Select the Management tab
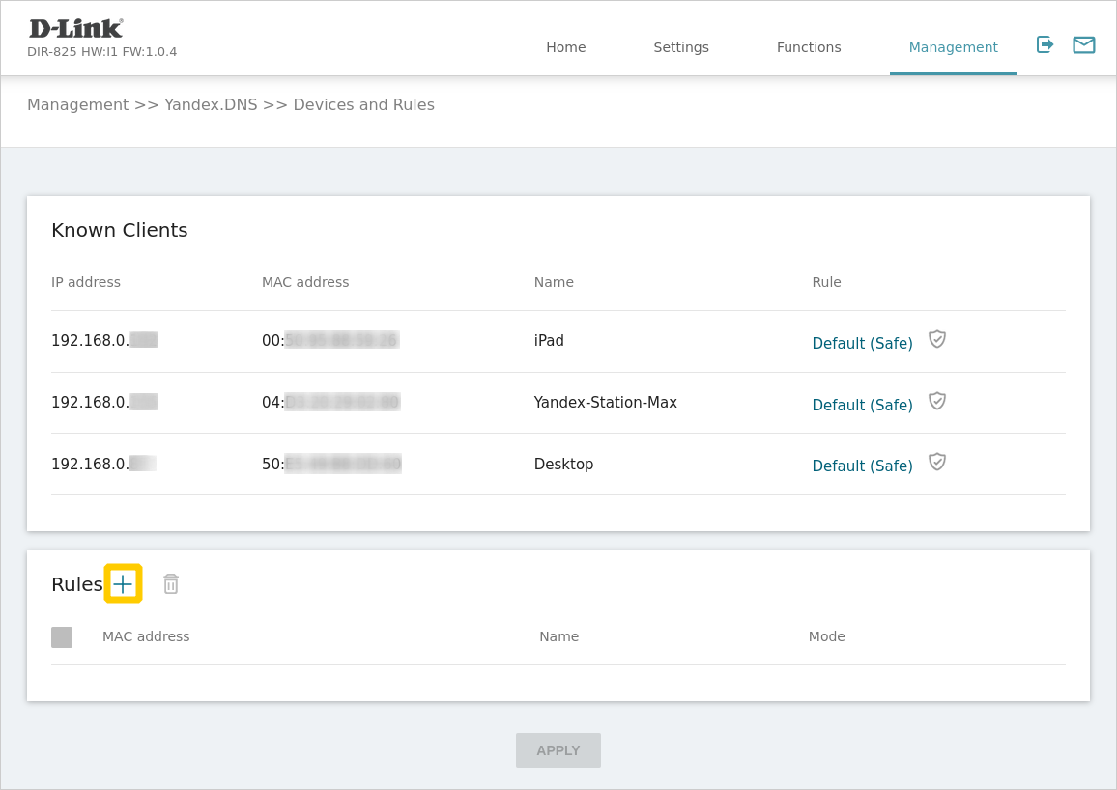Image resolution: width=1117 pixels, height=790 pixels. click(x=953, y=47)
